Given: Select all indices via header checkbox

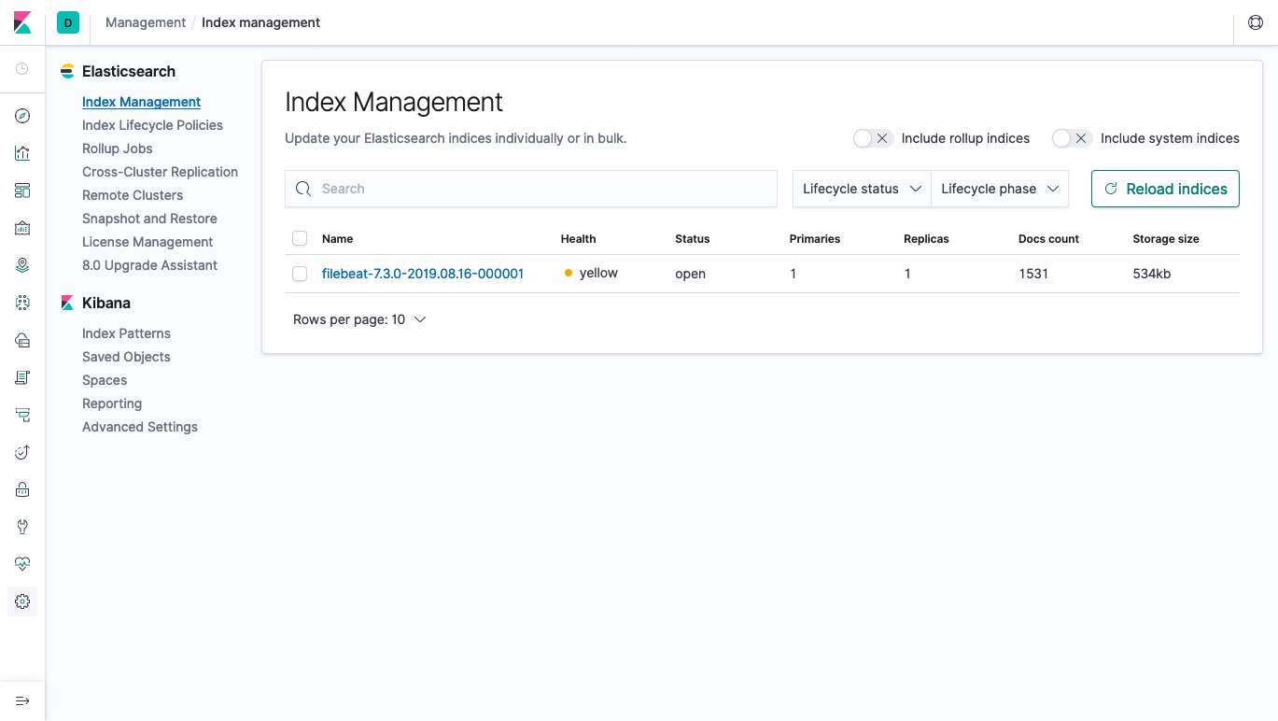Looking at the screenshot, I should [x=299, y=238].
